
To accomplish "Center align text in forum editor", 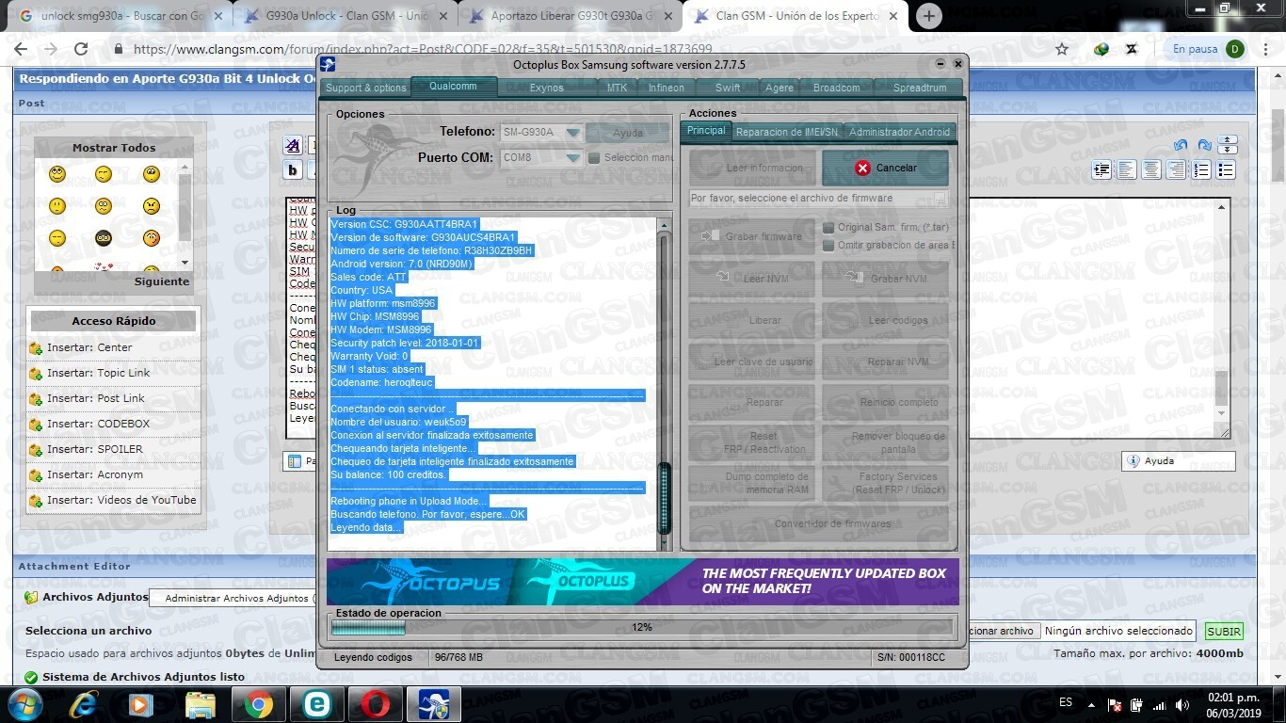I will coord(1151,170).
